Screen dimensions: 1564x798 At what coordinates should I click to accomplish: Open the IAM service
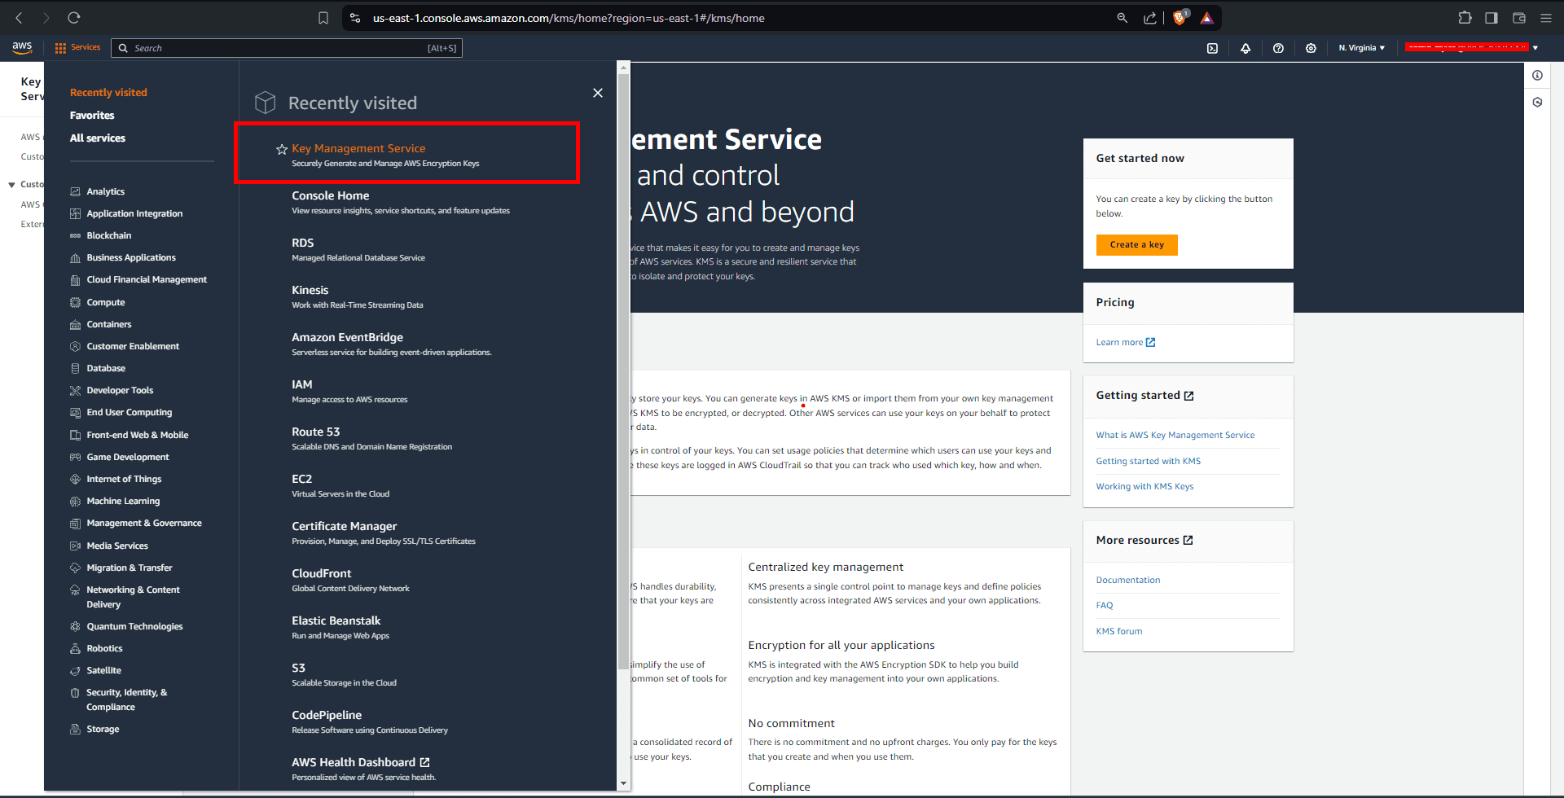302,385
